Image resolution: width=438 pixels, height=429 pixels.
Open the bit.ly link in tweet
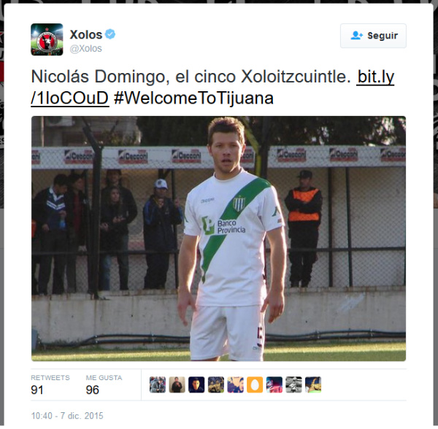[212, 88]
